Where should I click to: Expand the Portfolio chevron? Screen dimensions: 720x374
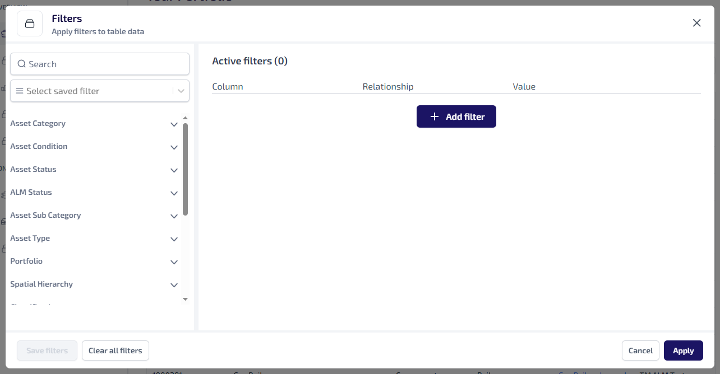point(174,262)
